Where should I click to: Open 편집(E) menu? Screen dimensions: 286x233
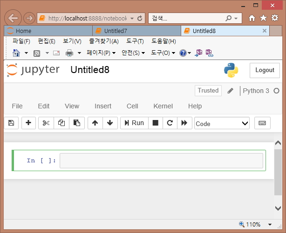point(47,41)
